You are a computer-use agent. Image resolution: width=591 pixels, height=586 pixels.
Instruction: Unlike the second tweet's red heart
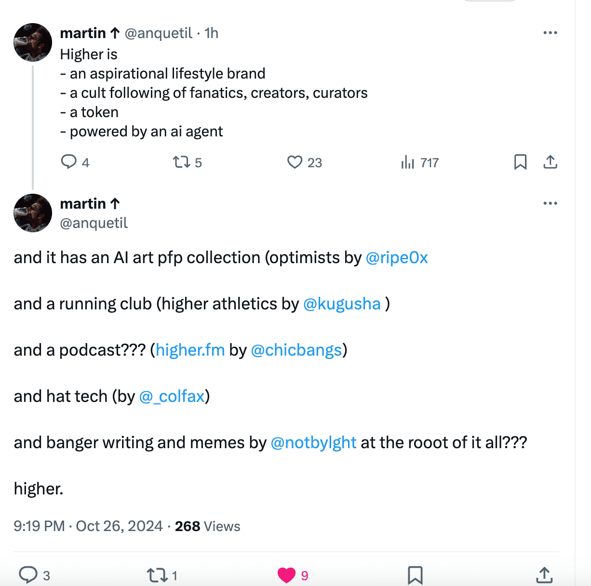click(x=287, y=574)
